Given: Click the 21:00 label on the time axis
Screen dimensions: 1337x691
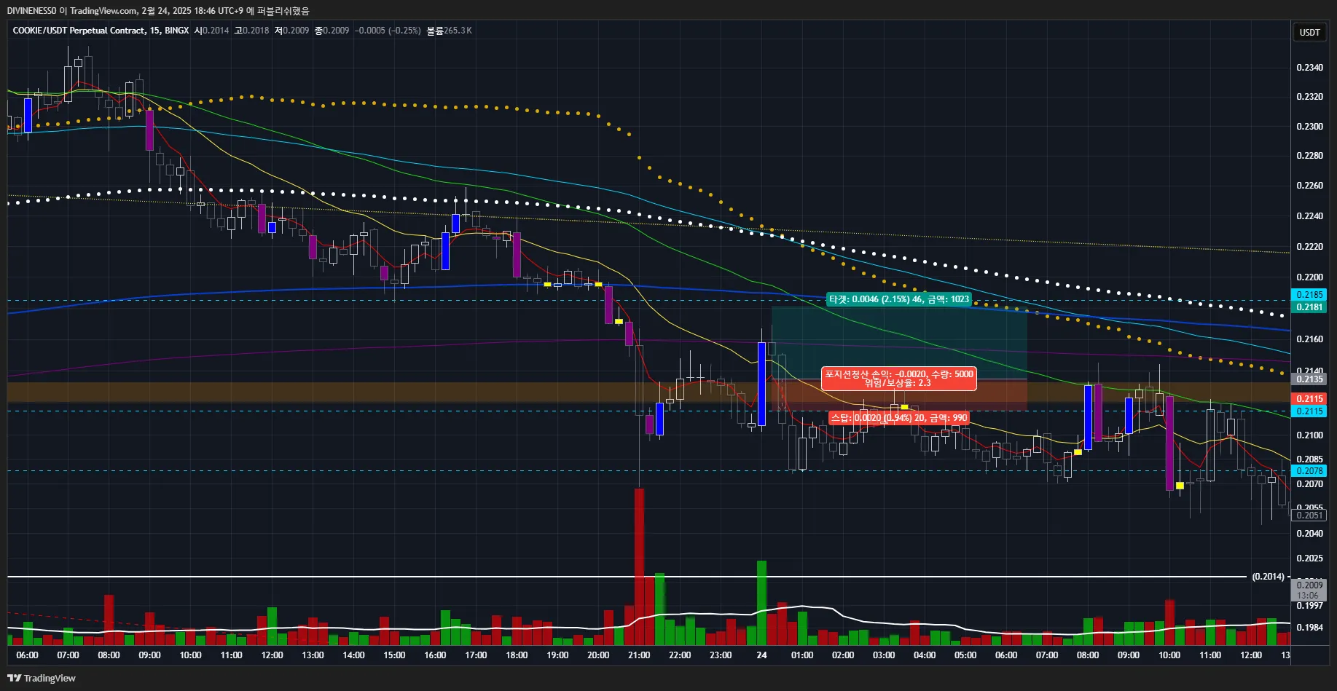Looking at the screenshot, I should pos(640,655).
